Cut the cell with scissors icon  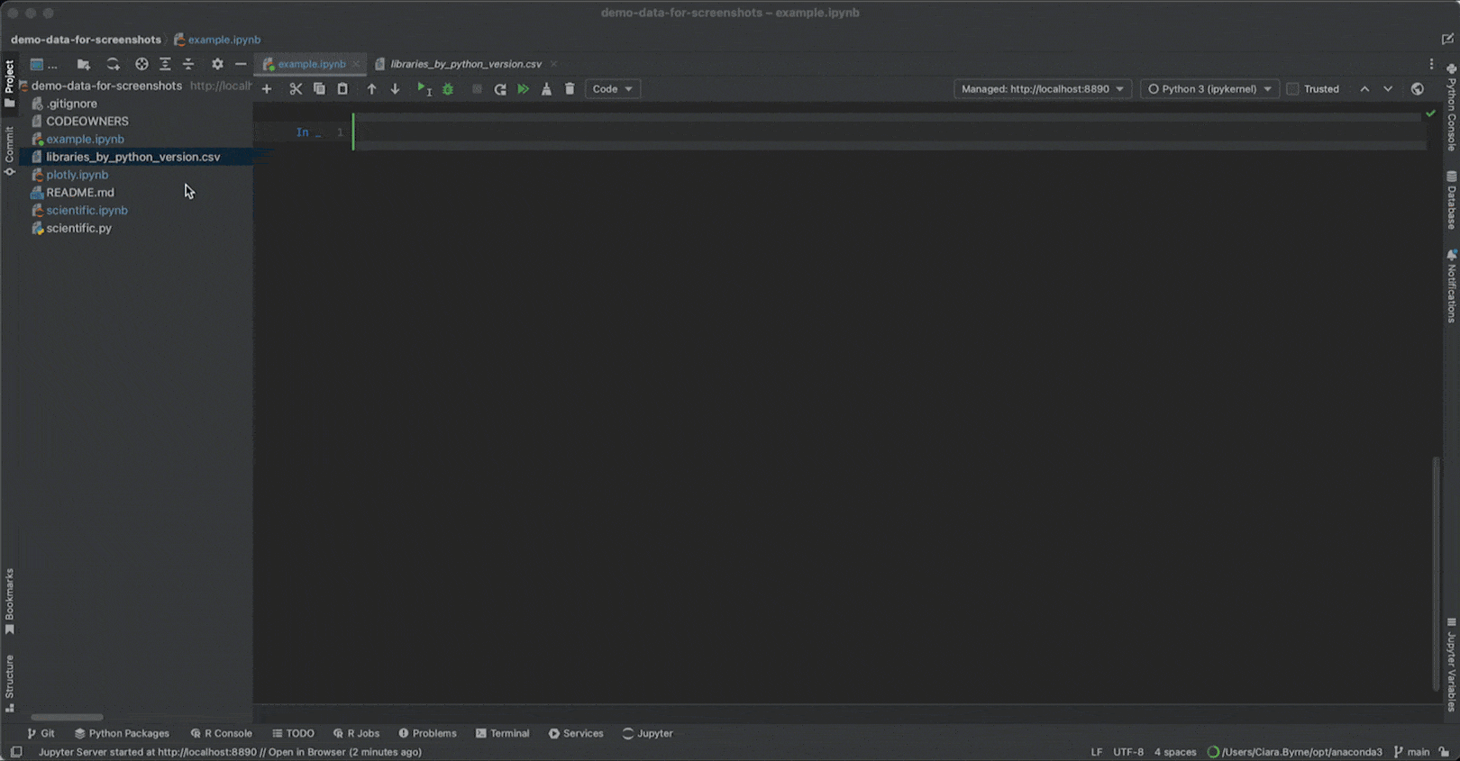(x=296, y=89)
